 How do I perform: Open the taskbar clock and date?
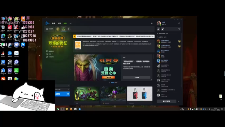pos(215,109)
